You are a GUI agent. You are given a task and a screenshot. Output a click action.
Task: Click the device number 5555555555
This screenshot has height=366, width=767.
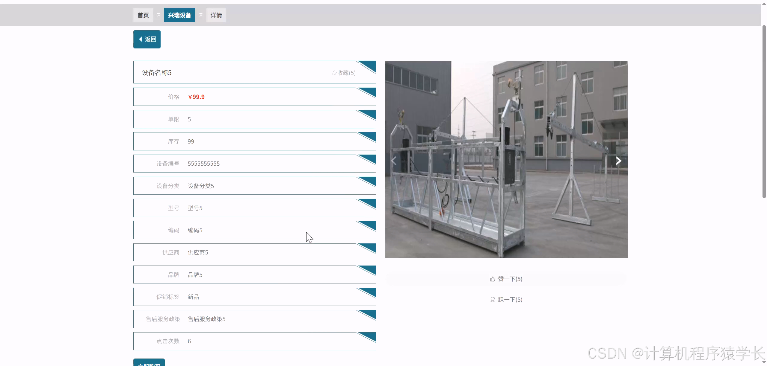click(204, 164)
